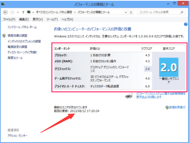This screenshot has height=143, width=190.
Task: Select the ゲーム用グラフィックス: row label
Action: 68,78
